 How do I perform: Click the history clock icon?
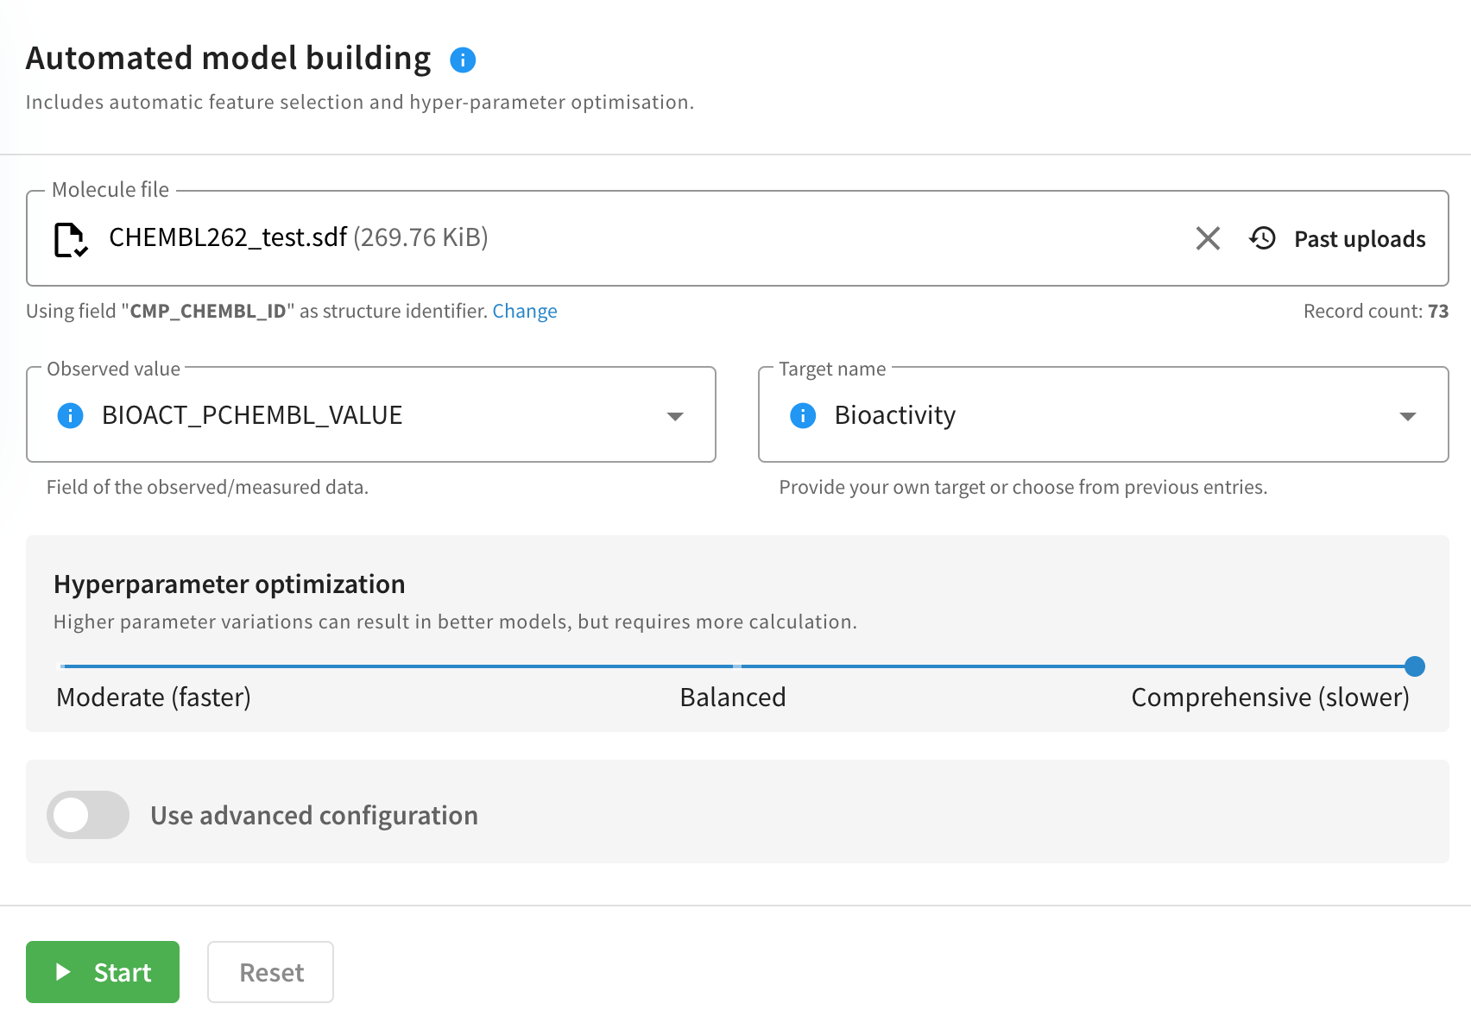coord(1262,238)
